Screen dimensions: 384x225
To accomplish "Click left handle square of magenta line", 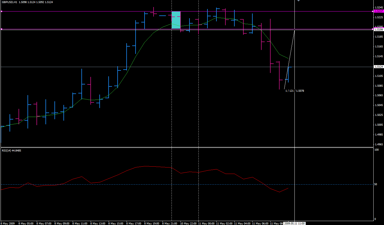I will click(1, 12).
